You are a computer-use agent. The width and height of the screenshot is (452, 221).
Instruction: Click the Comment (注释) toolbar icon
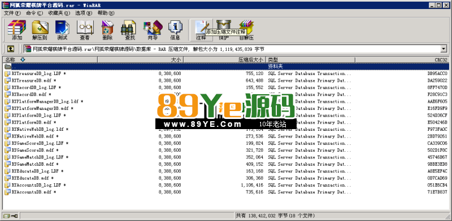click(x=201, y=30)
